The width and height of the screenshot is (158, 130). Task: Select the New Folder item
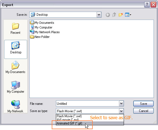(x=40, y=37)
